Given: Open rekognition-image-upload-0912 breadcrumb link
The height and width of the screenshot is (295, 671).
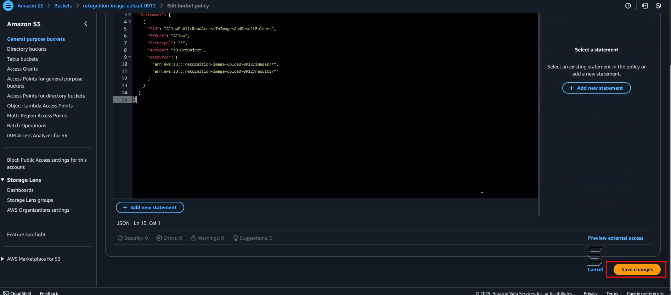Looking at the screenshot, I should pos(119,6).
